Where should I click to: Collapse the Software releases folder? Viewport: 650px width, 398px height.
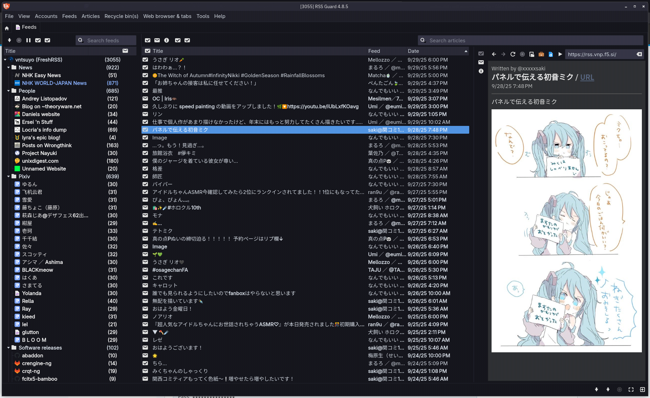point(8,348)
